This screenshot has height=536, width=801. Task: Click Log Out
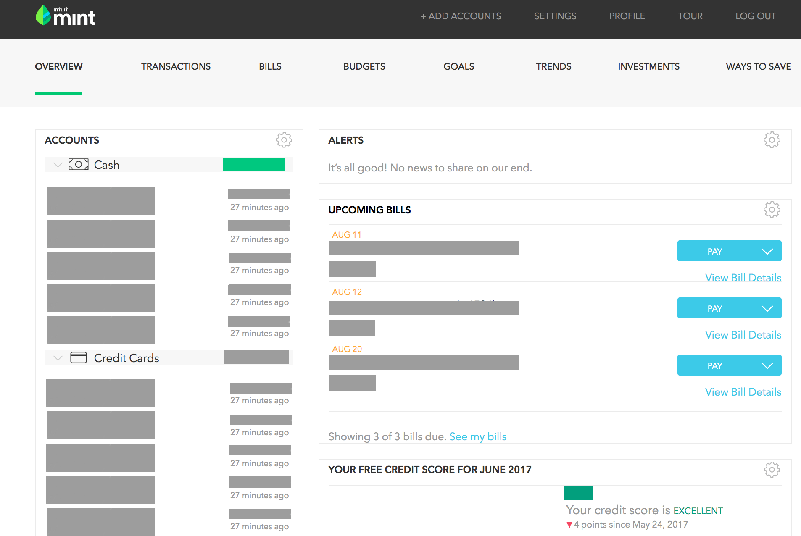pos(756,16)
